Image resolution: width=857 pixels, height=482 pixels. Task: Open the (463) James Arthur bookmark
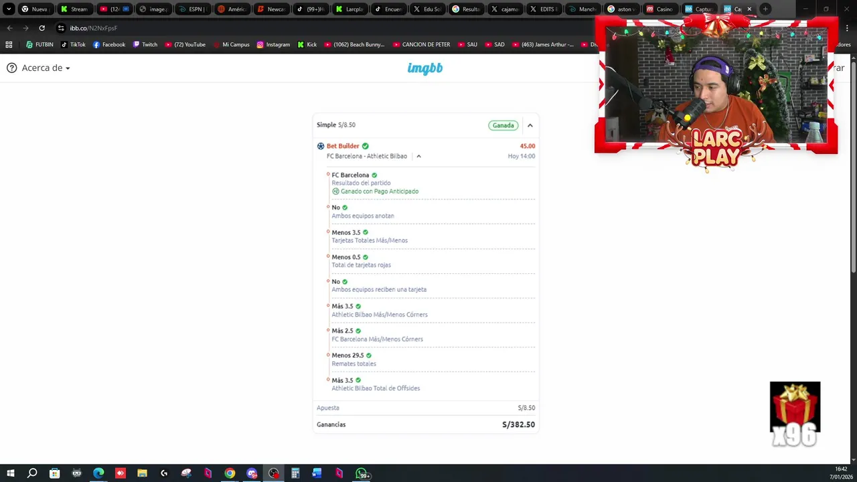coord(542,45)
